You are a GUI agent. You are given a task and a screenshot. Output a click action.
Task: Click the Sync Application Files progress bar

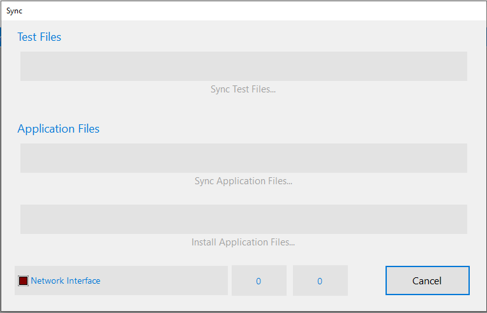tap(244, 158)
